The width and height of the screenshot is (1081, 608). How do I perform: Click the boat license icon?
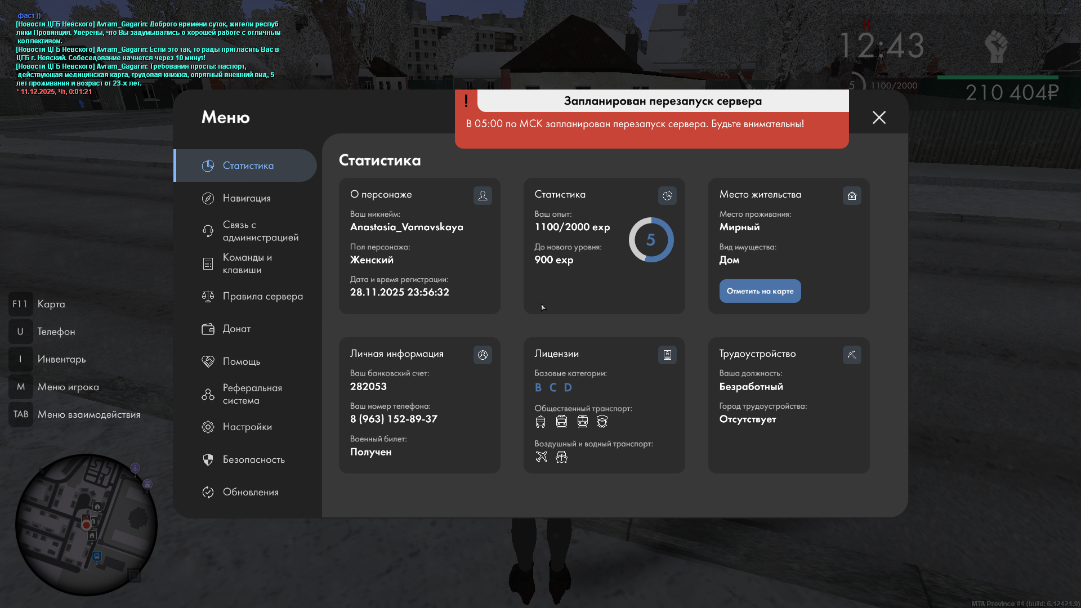[x=561, y=457]
